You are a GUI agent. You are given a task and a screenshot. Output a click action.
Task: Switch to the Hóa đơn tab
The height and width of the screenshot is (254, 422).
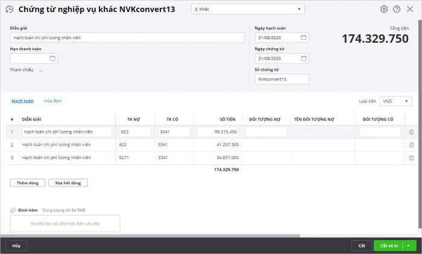point(52,101)
